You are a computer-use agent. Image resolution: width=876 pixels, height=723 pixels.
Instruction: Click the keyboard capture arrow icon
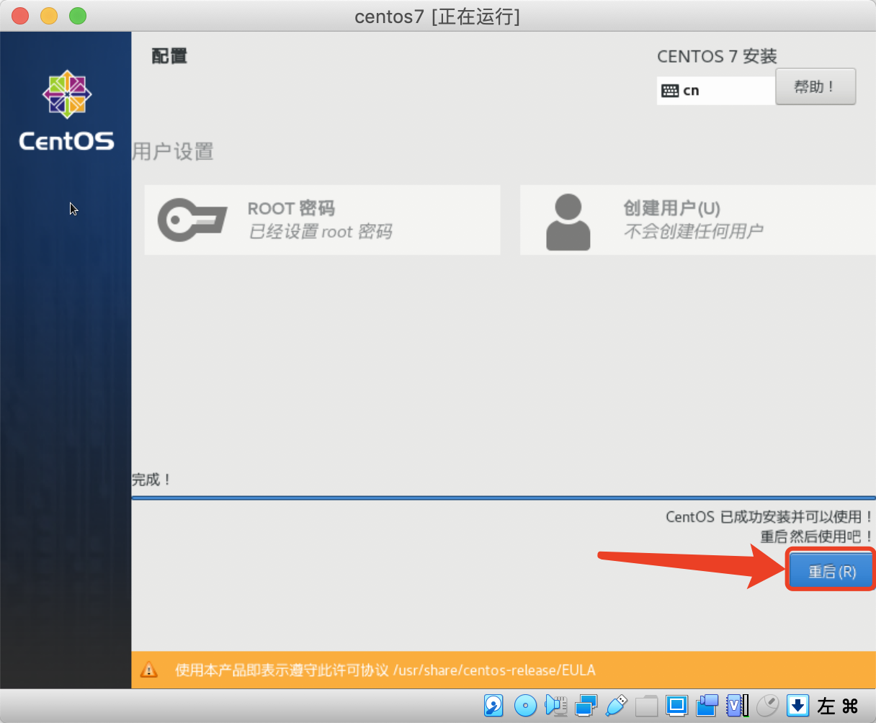pyautogui.click(x=797, y=705)
